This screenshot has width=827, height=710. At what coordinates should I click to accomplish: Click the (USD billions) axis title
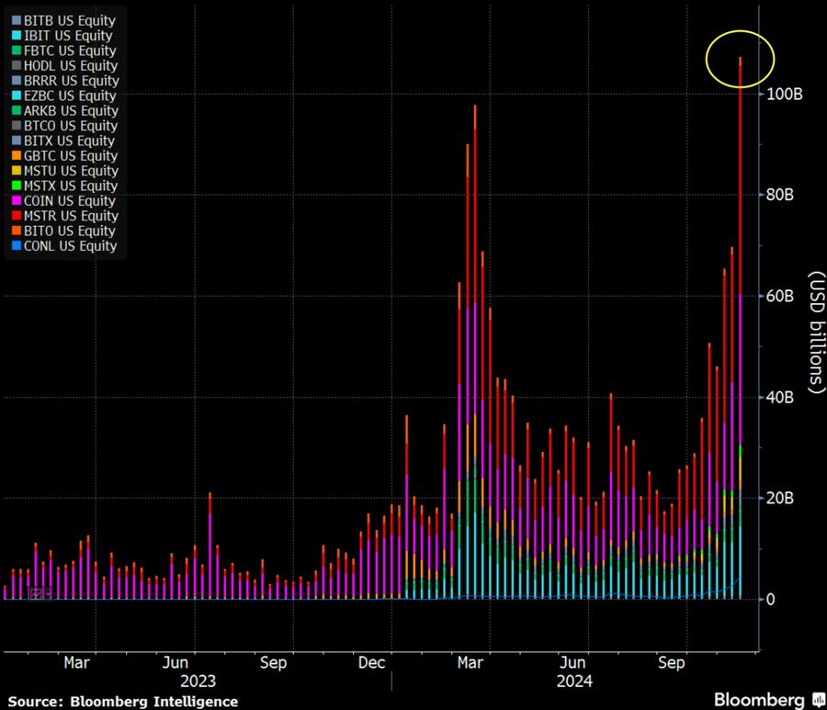pyautogui.click(x=814, y=333)
